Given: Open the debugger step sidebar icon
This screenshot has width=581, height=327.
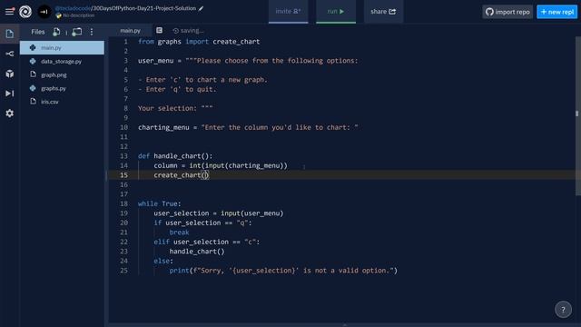Looking at the screenshot, I should click(x=10, y=93).
